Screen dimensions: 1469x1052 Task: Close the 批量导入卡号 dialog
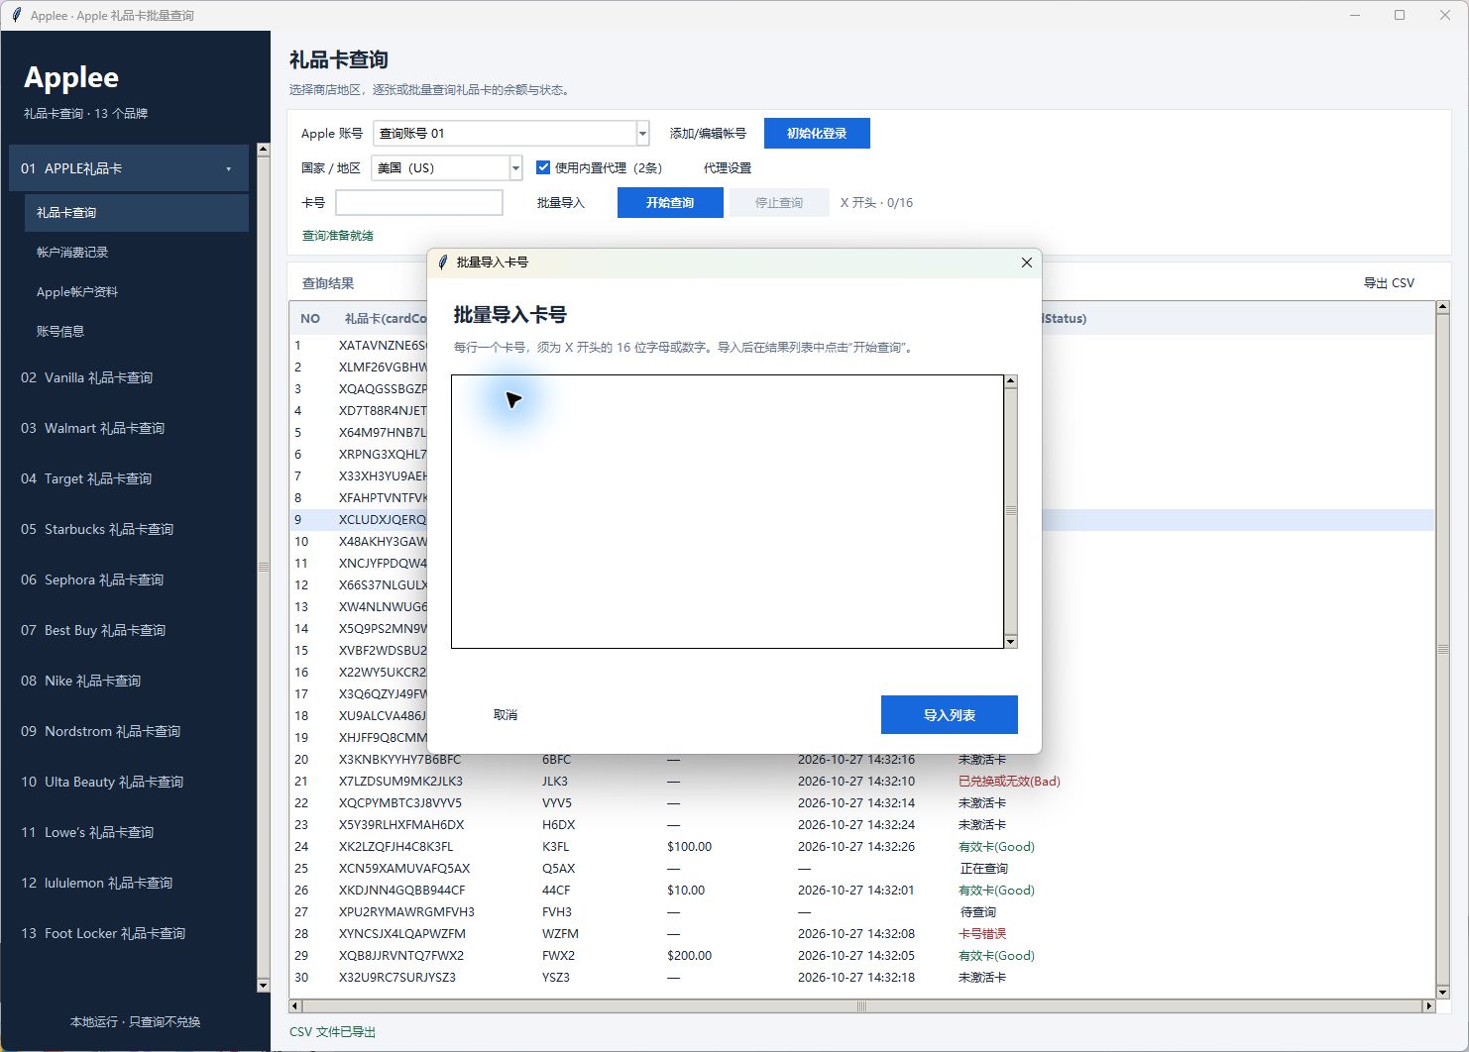click(x=1027, y=263)
